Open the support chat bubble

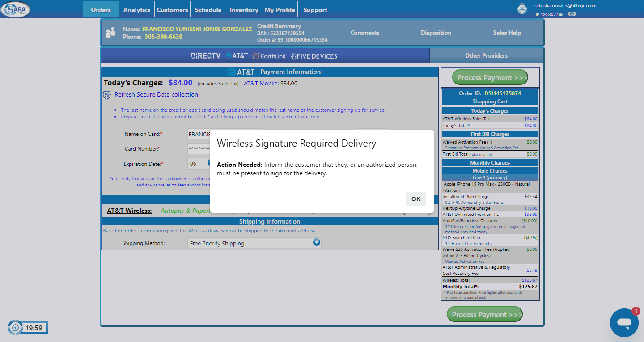coord(624,322)
